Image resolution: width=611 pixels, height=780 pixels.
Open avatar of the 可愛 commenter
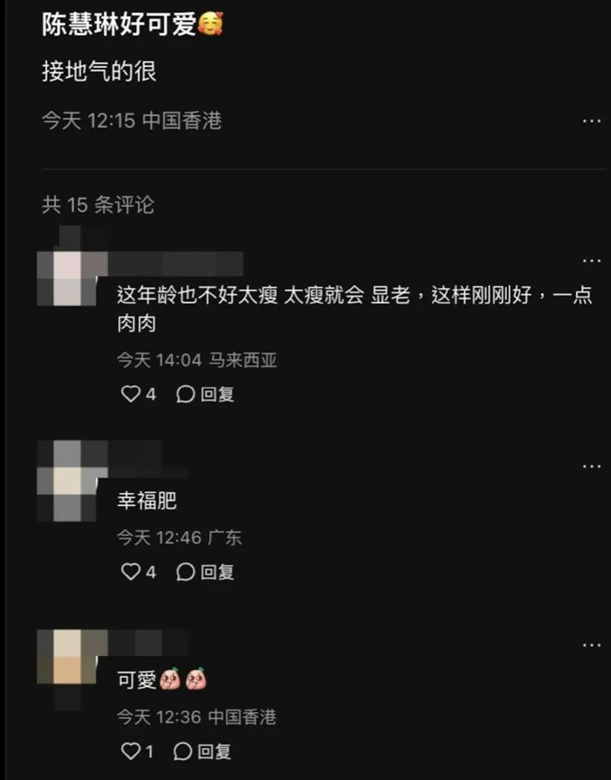tap(67, 657)
